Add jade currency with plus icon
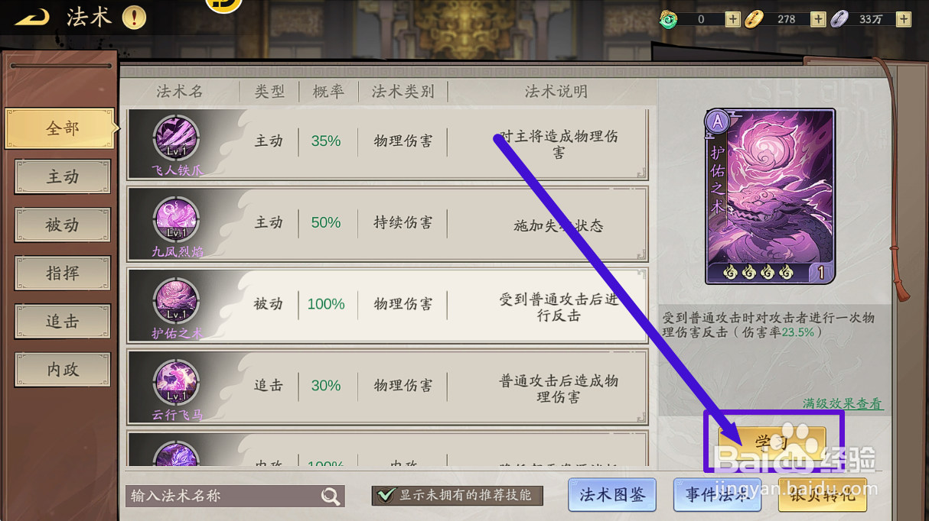The width and height of the screenshot is (929, 521). 733,19
